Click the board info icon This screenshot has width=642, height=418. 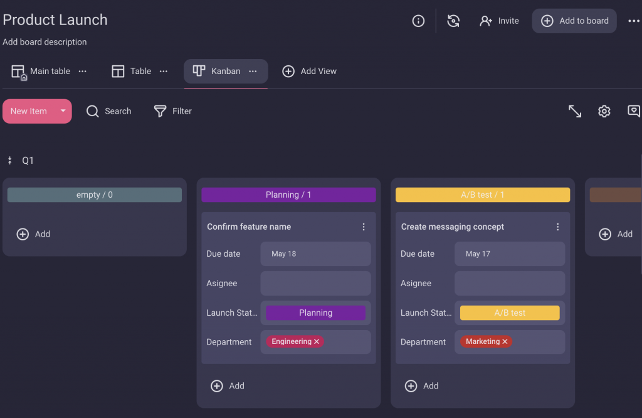point(418,21)
